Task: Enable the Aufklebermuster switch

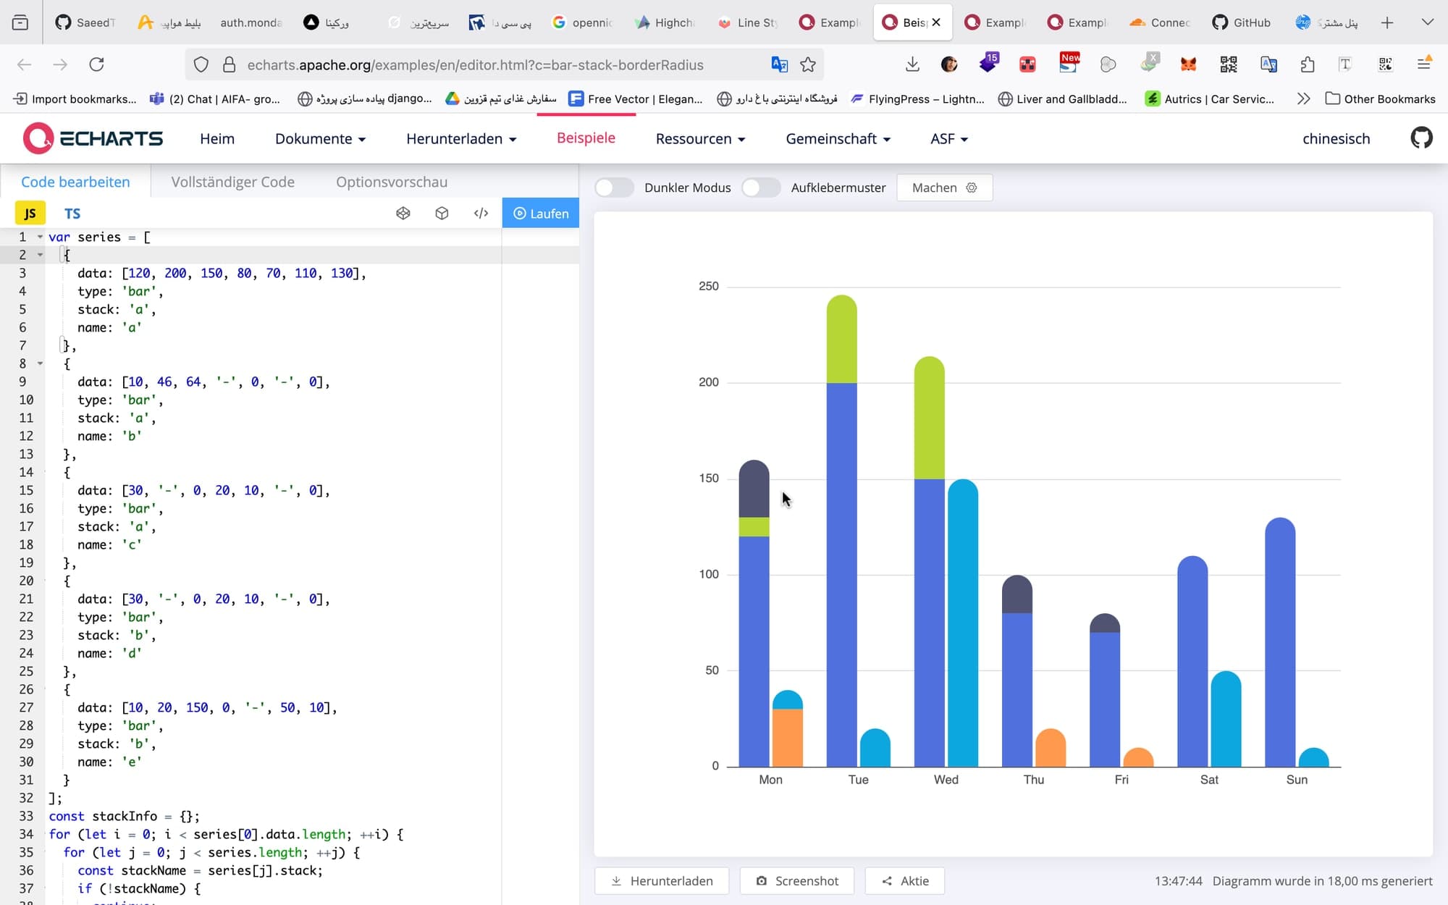Action: [x=761, y=188]
